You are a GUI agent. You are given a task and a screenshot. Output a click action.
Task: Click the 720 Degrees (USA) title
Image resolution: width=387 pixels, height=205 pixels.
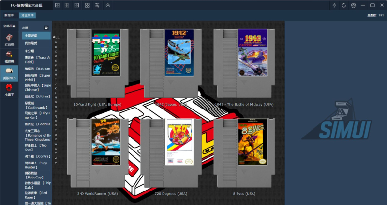(x=171, y=194)
